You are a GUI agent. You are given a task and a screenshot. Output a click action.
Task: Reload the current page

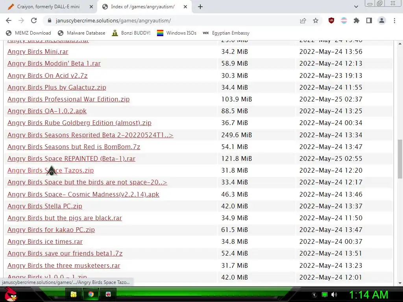[x=34, y=20]
